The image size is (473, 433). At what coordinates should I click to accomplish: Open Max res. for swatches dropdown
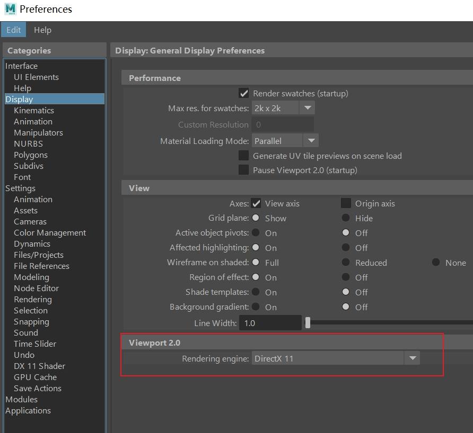(283, 108)
